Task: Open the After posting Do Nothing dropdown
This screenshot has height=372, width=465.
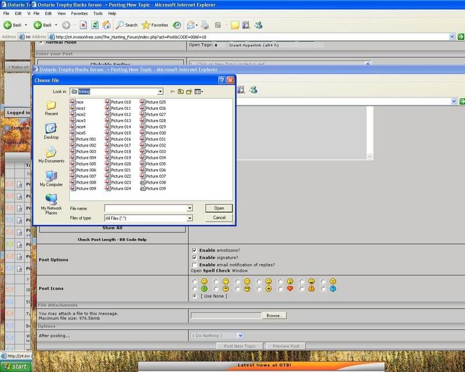Action: point(240,335)
